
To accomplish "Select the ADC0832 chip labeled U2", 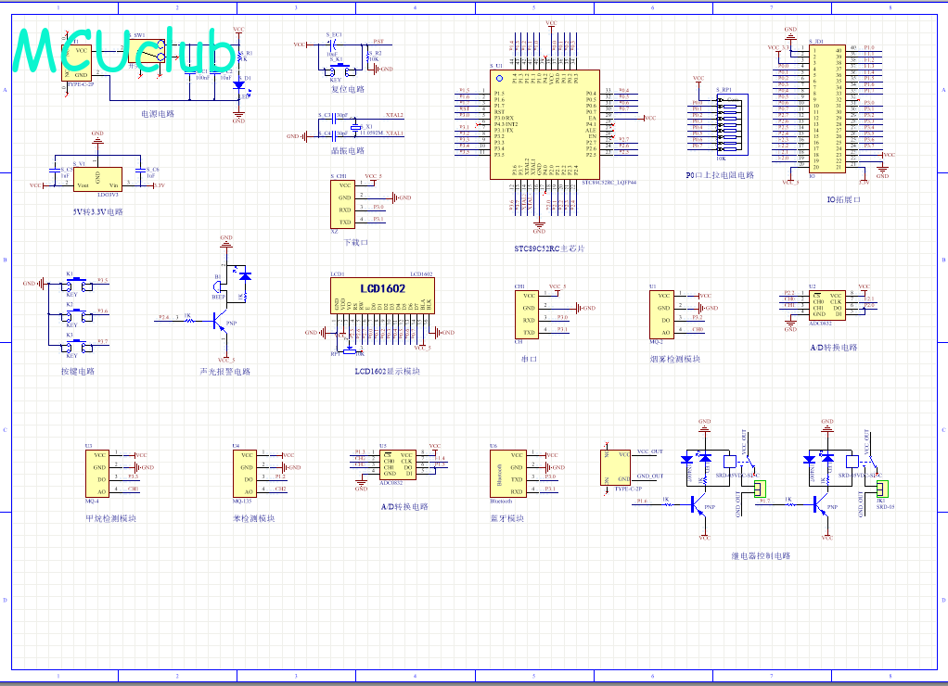I will pos(827,305).
